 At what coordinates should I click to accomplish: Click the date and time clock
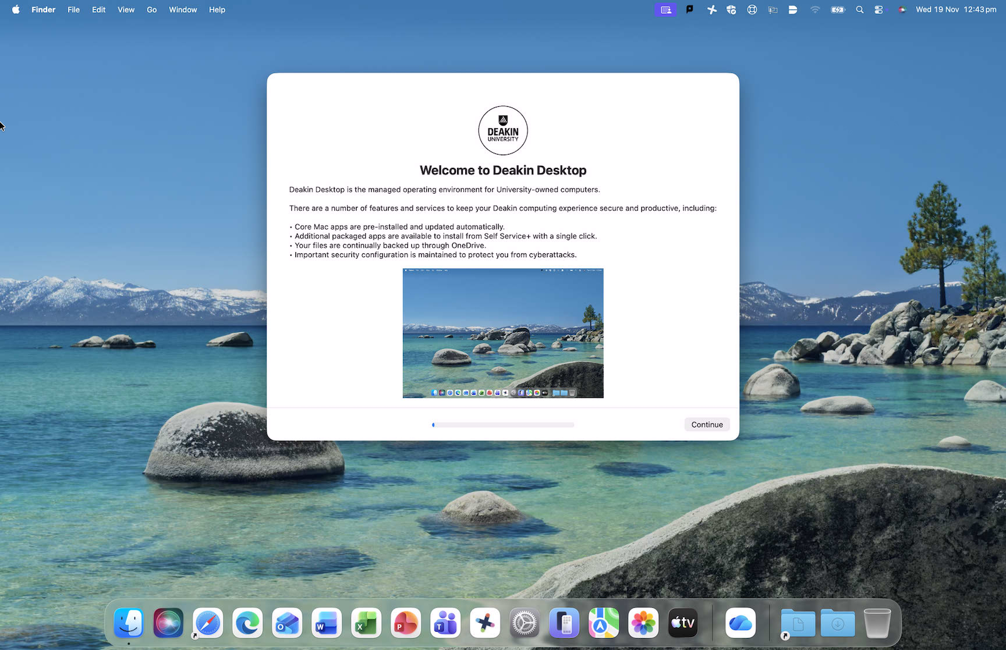point(956,9)
